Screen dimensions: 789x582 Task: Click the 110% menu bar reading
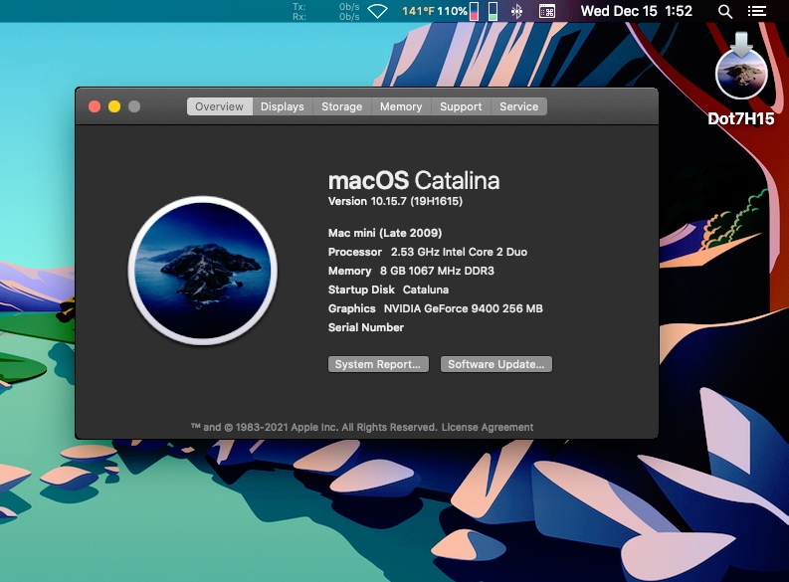tap(452, 11)
